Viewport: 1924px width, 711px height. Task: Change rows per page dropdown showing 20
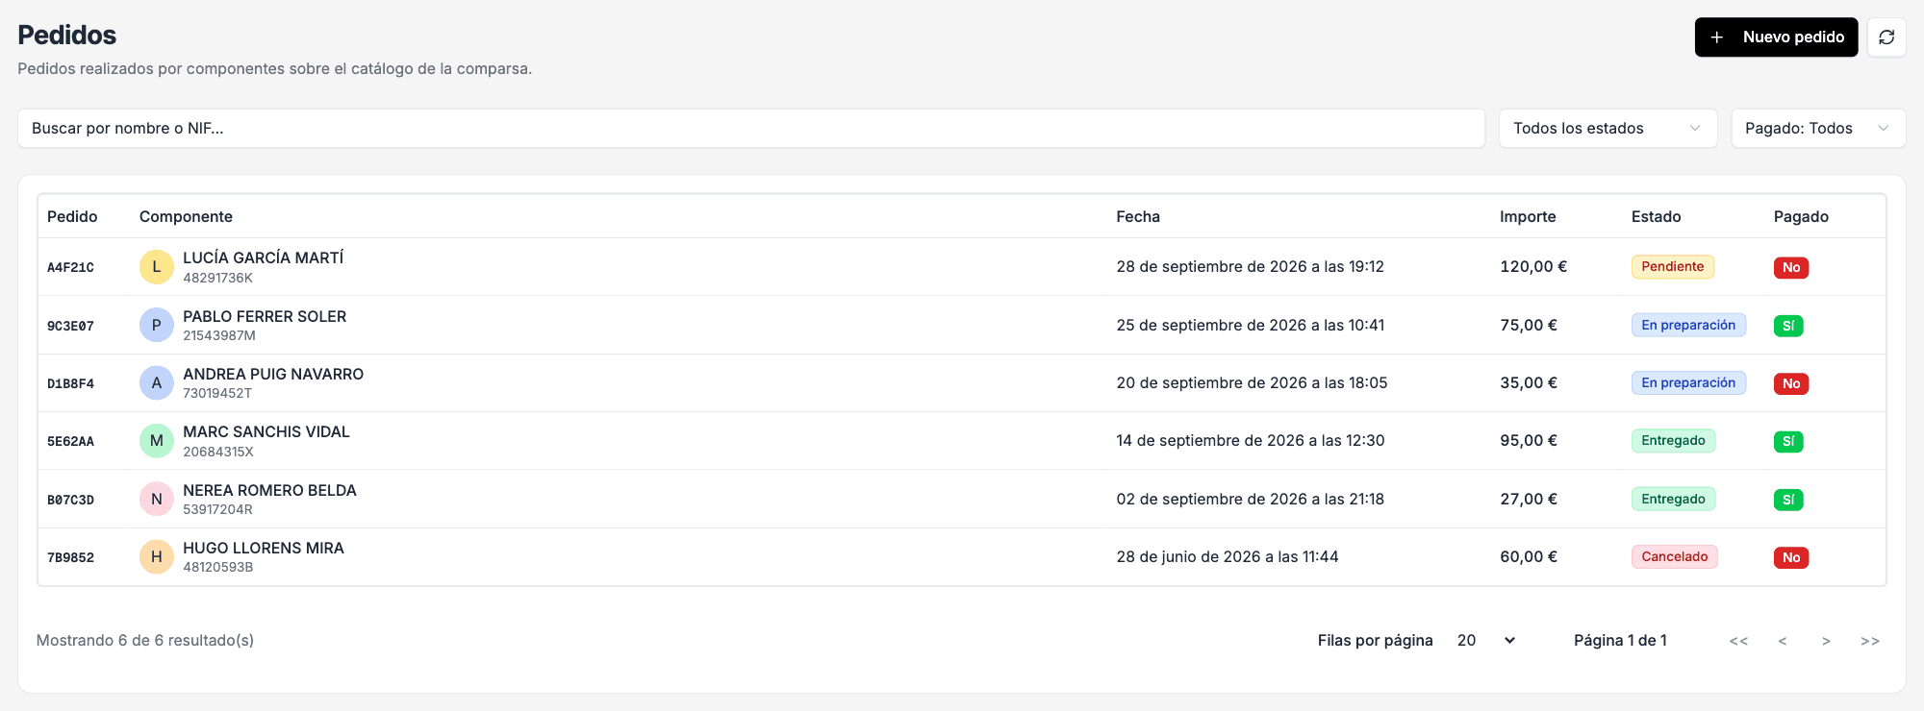coord(1486,641)
